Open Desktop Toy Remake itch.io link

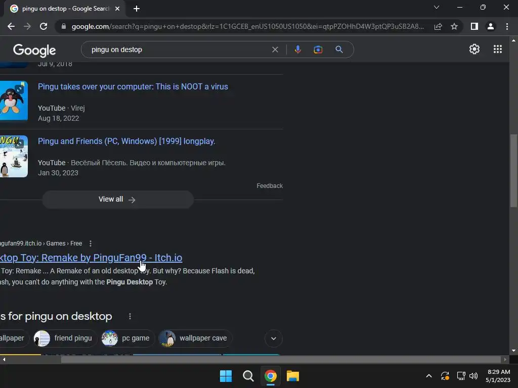tap(91, 258)
